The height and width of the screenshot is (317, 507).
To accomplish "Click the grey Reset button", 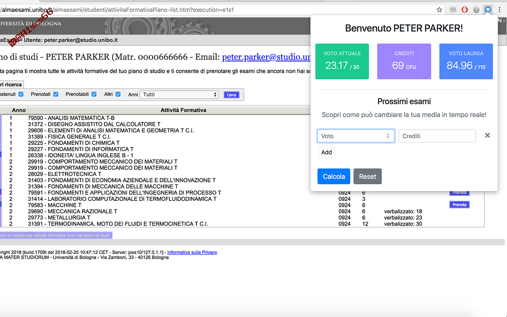I will (368, 176).
